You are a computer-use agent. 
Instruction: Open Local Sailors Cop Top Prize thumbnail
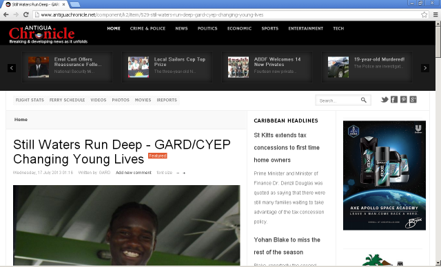coord(139,67)
